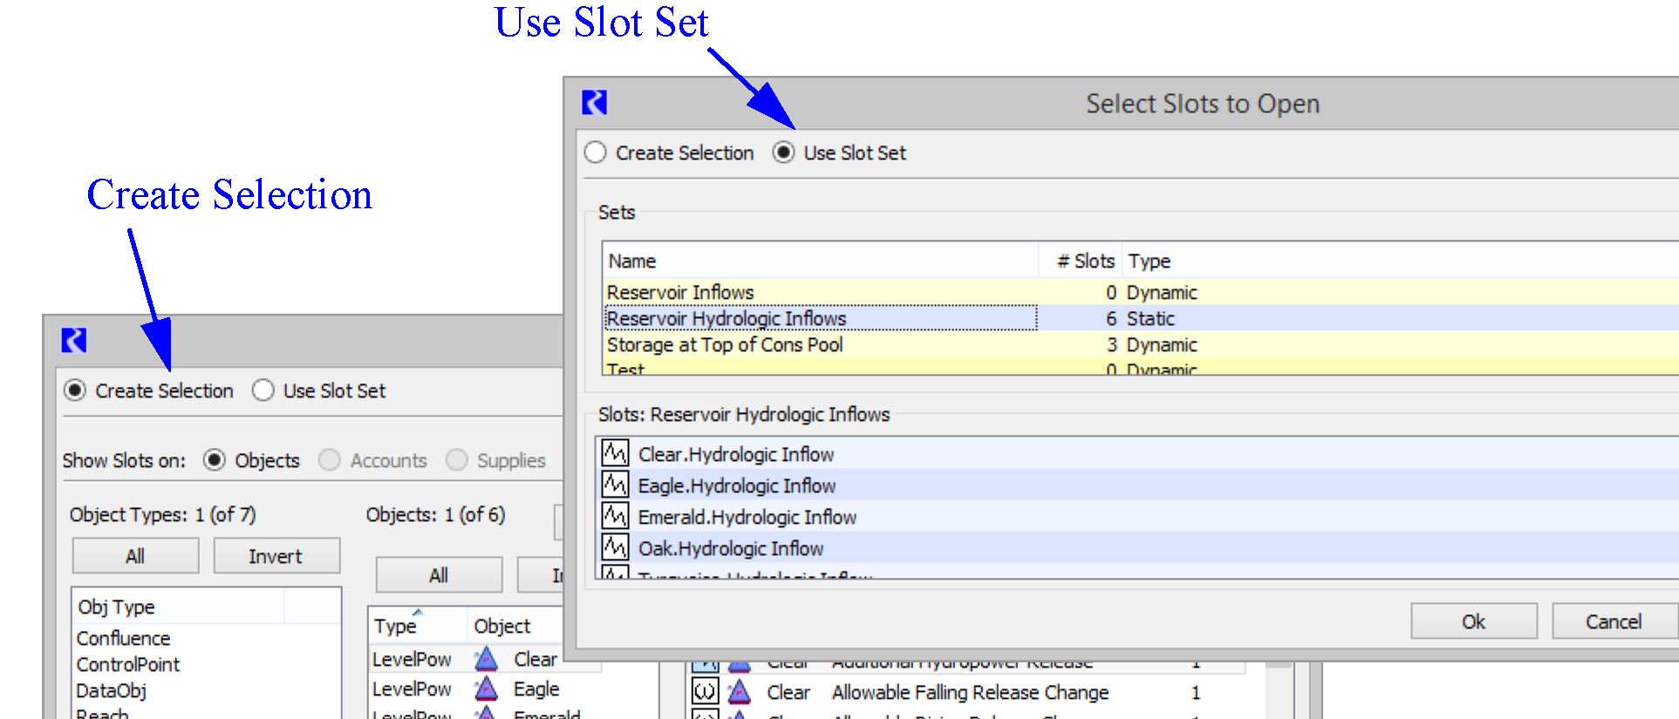
Task: Select Create Selection radio in front dialog
Action: (x=596, y=153)
